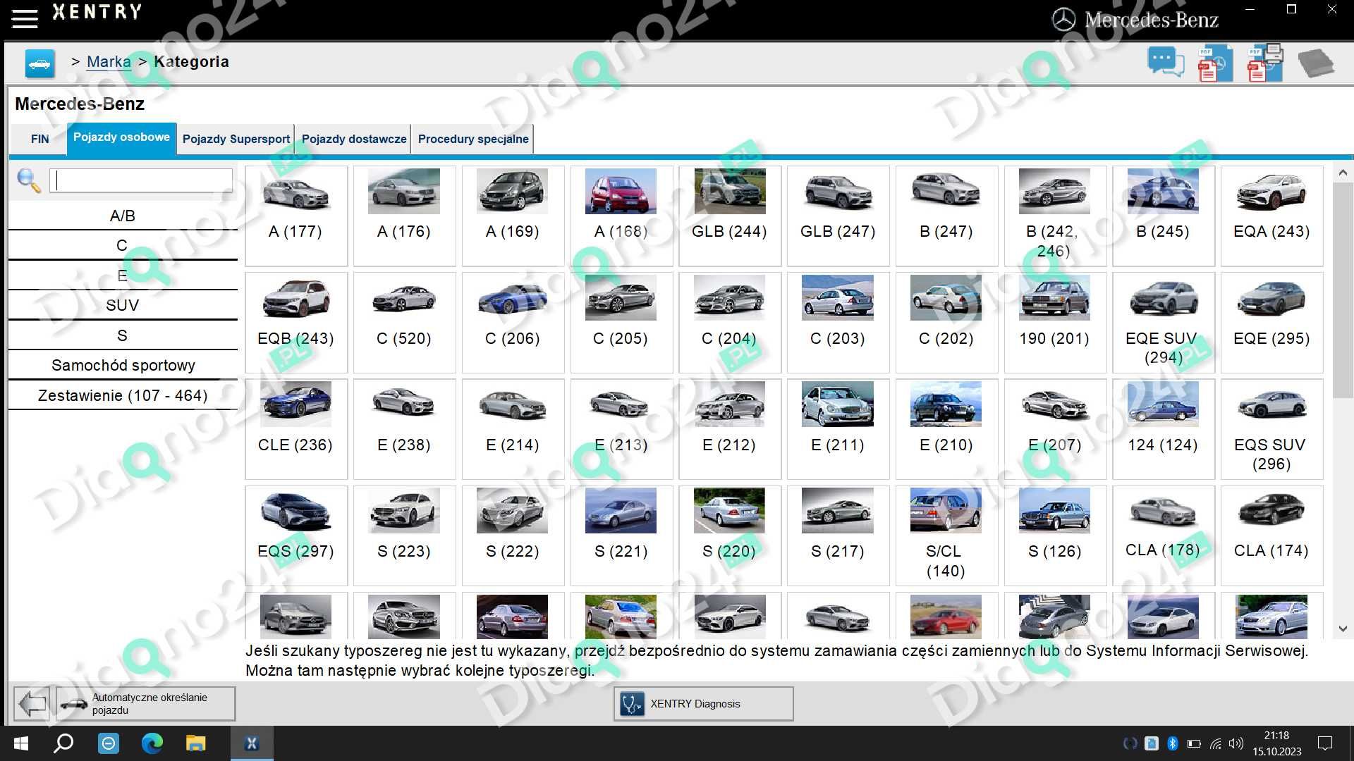The width and height of the screenshot is (1354, 761).
Task: Click the blue vehicle home icon
Action: click(39, 63)
